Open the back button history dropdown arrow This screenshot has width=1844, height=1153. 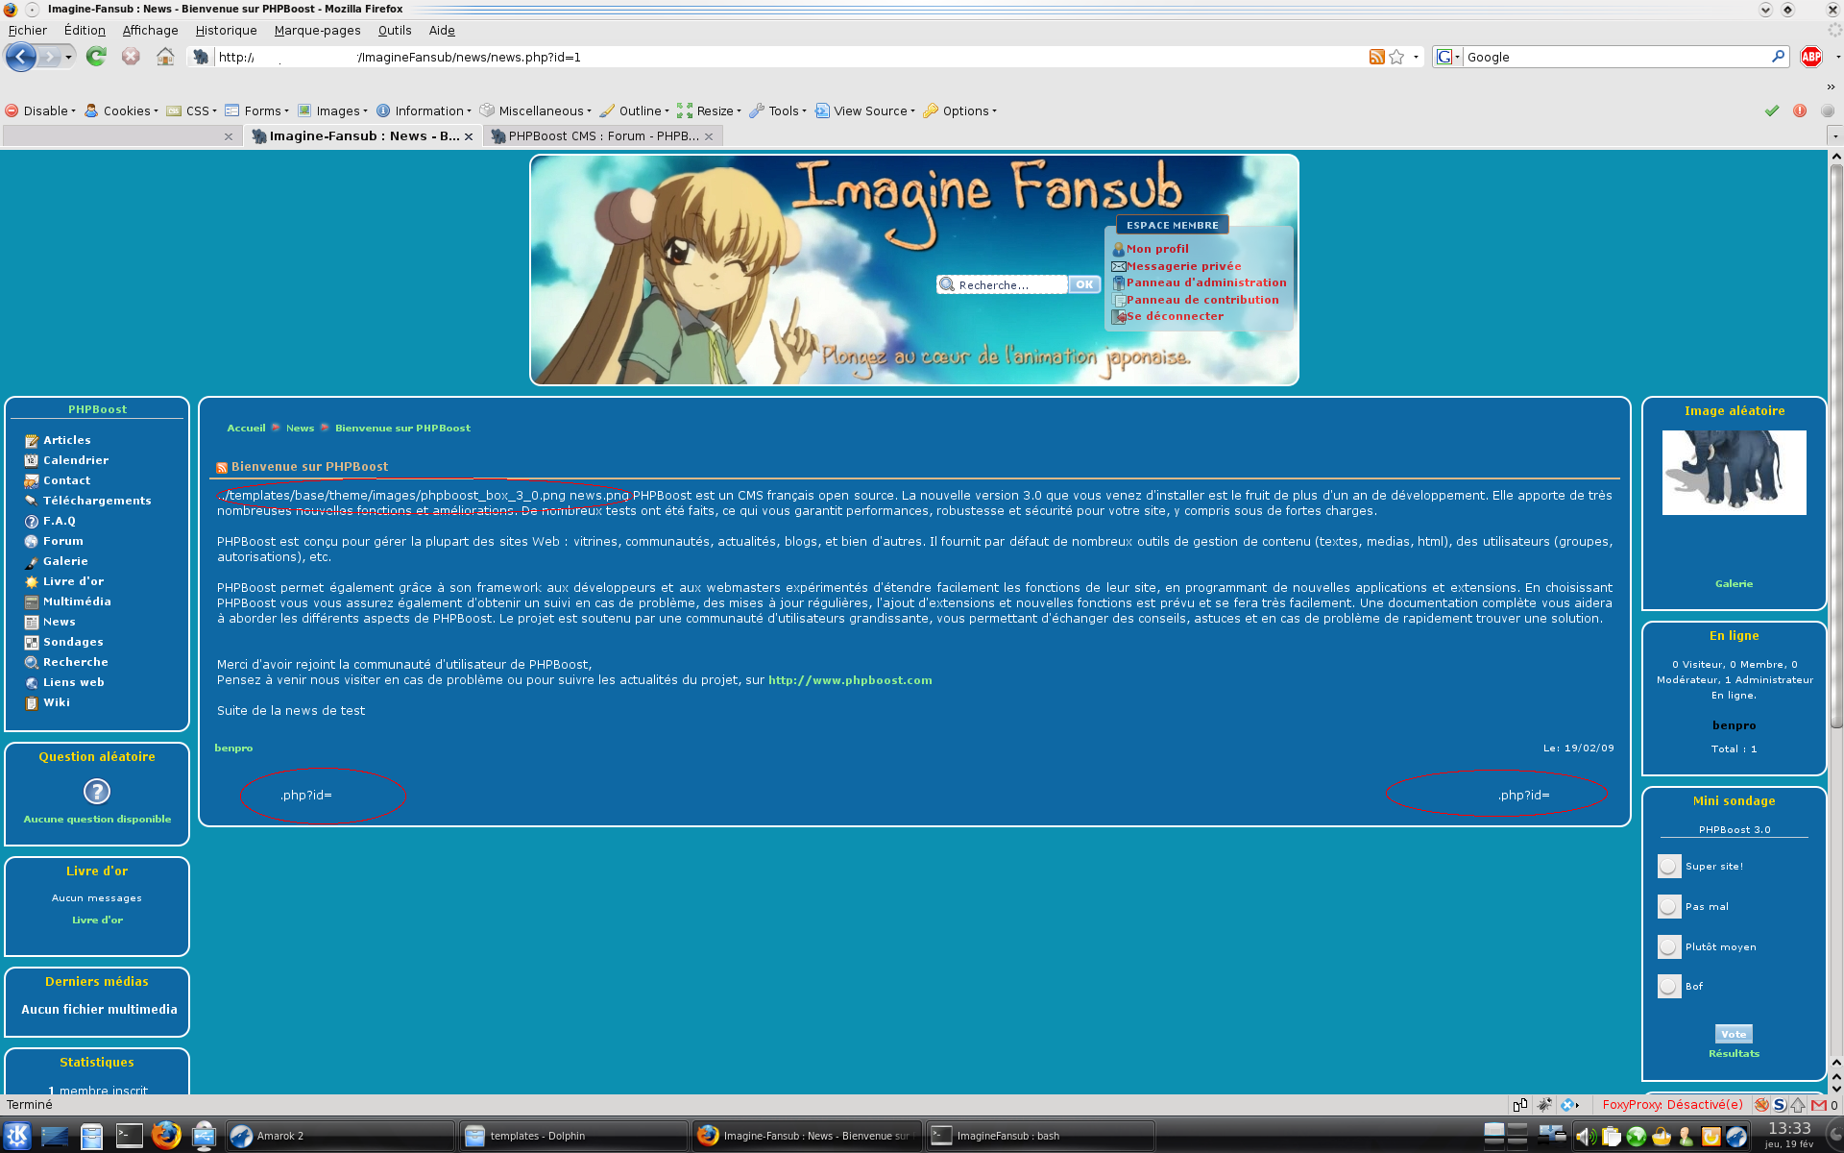(68, 57)
